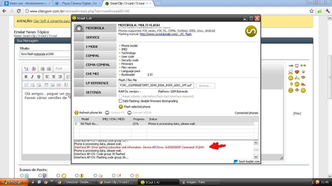This screenshot has width=332, height=186.
Task: Click the remove text formatting icon
Action: [x=33, y=69]
